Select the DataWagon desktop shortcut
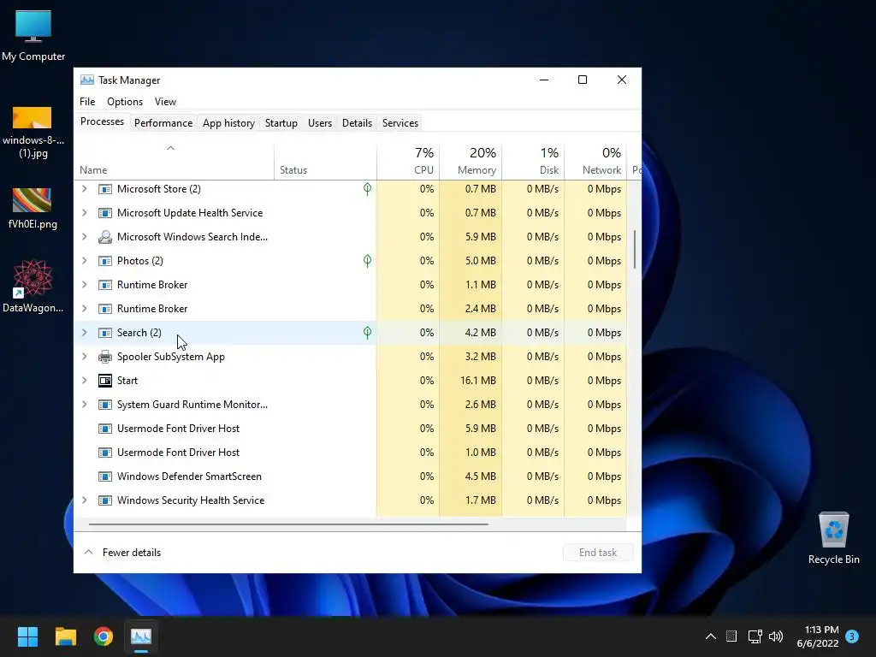 click(33, 286)
